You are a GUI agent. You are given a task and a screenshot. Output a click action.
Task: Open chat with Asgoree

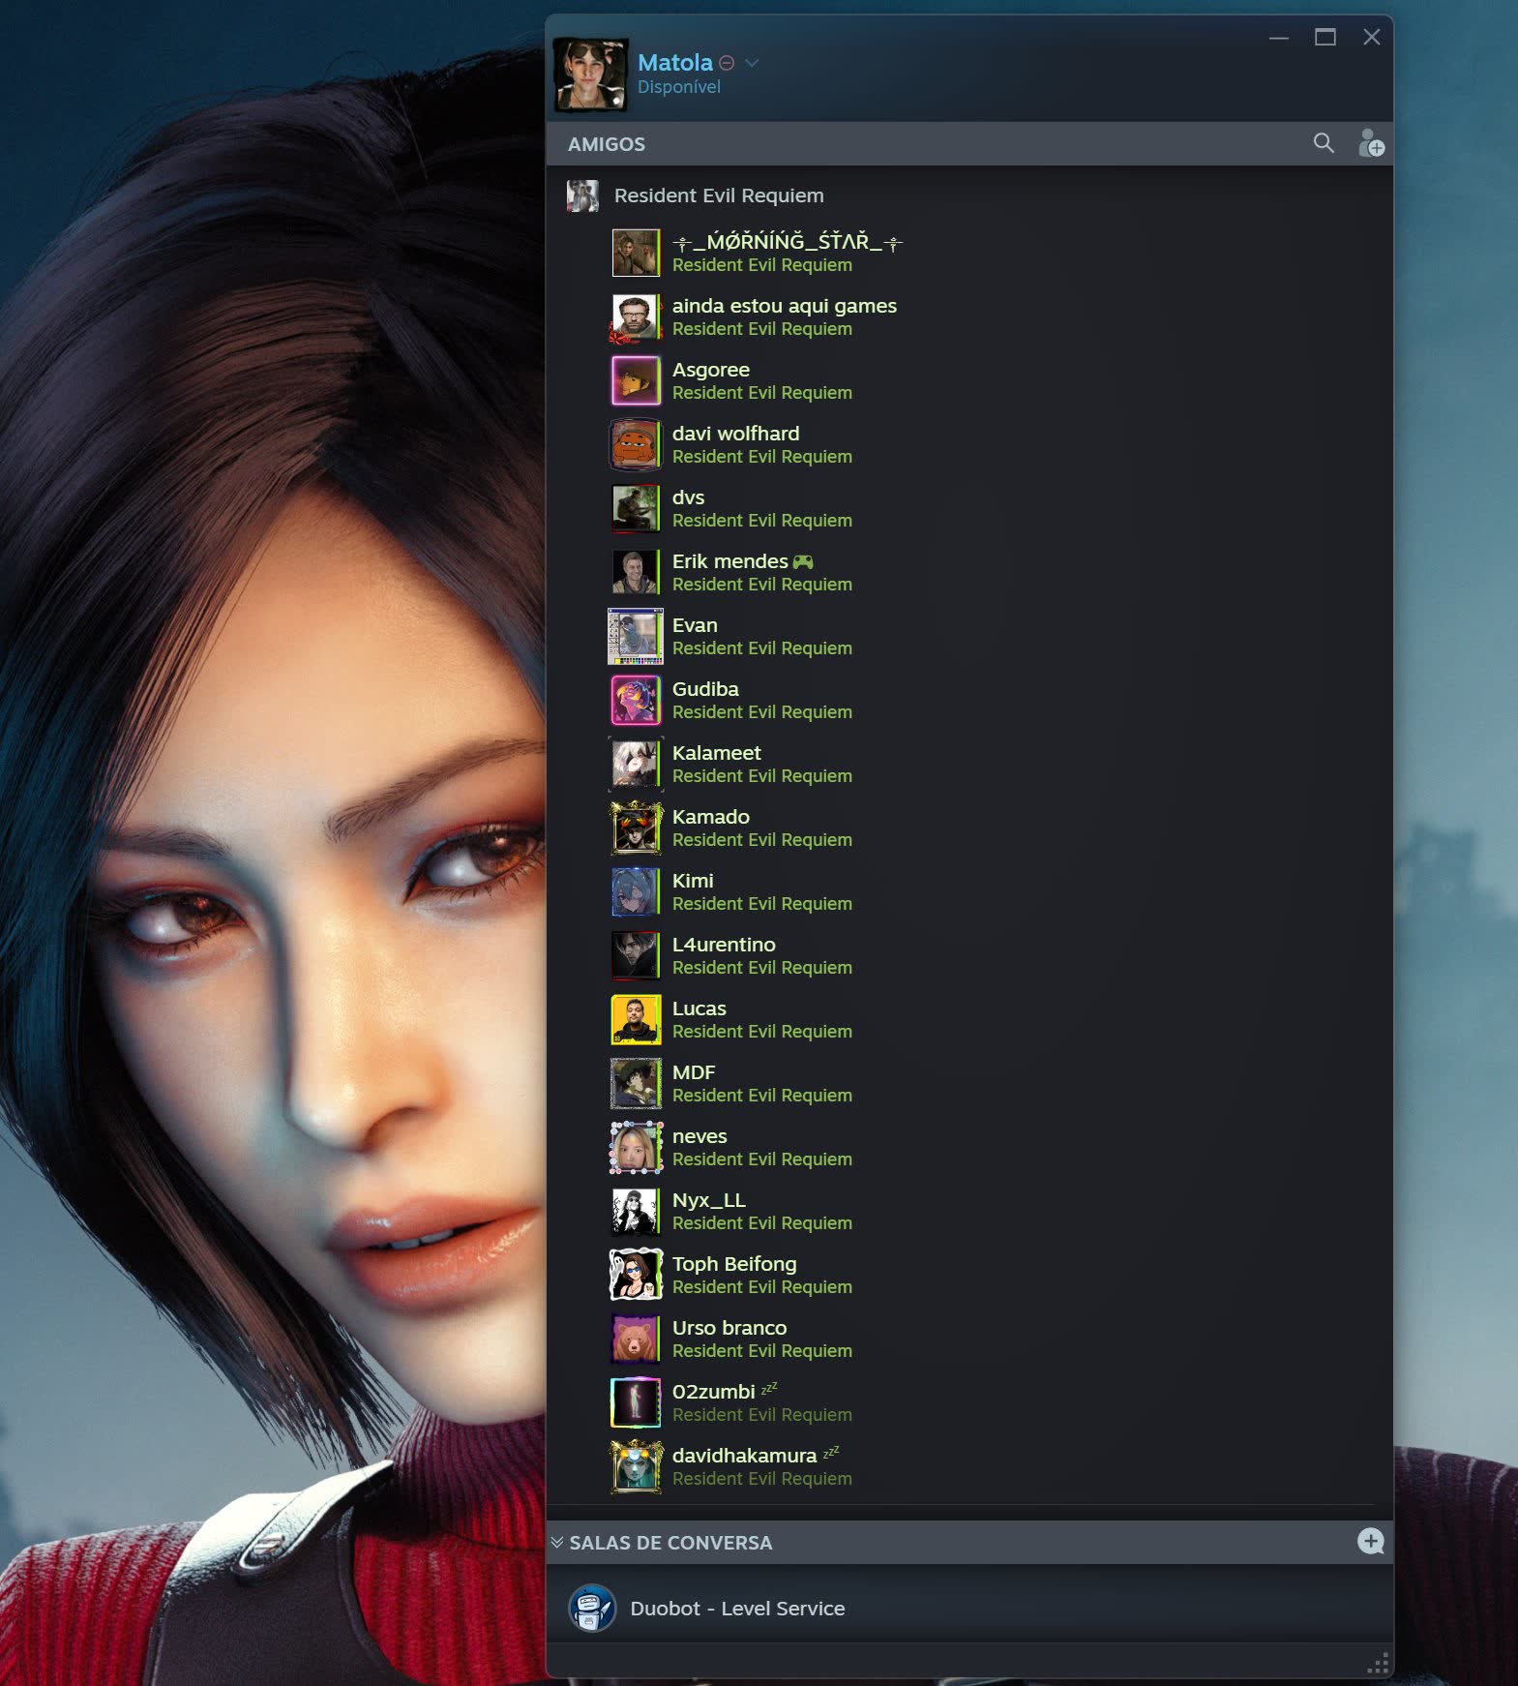(x=969, y=380)
